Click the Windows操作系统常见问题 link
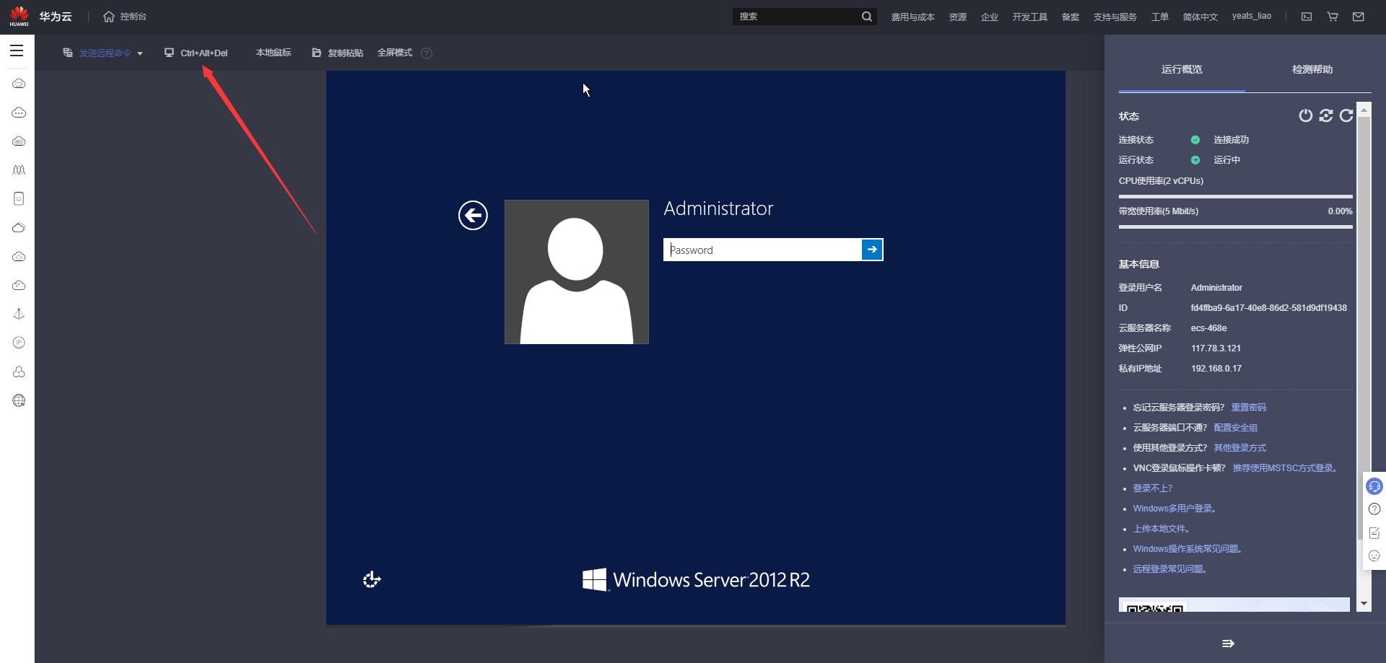This screenshot has height=663, width=1386. 1187,549
